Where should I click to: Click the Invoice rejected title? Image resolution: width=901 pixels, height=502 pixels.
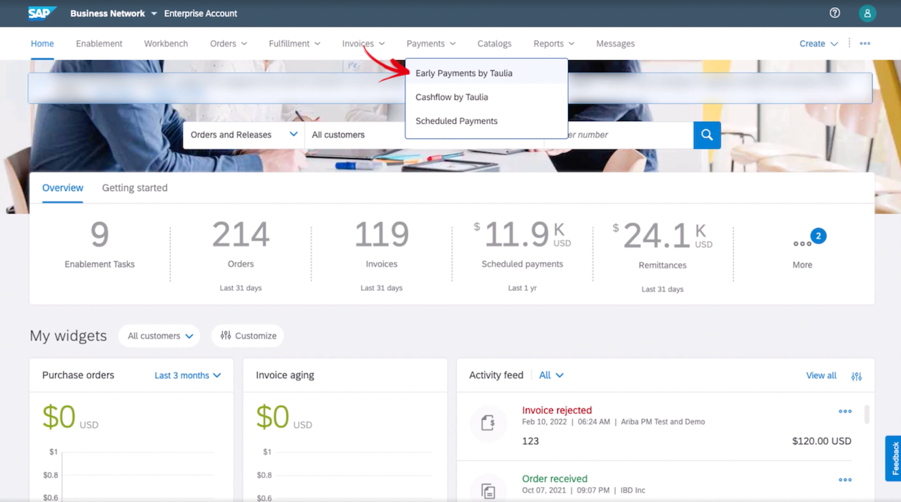(x=556, y=410)
